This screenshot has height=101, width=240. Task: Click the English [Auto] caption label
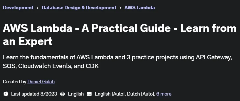pyautogui.click(x=110, y=94)
